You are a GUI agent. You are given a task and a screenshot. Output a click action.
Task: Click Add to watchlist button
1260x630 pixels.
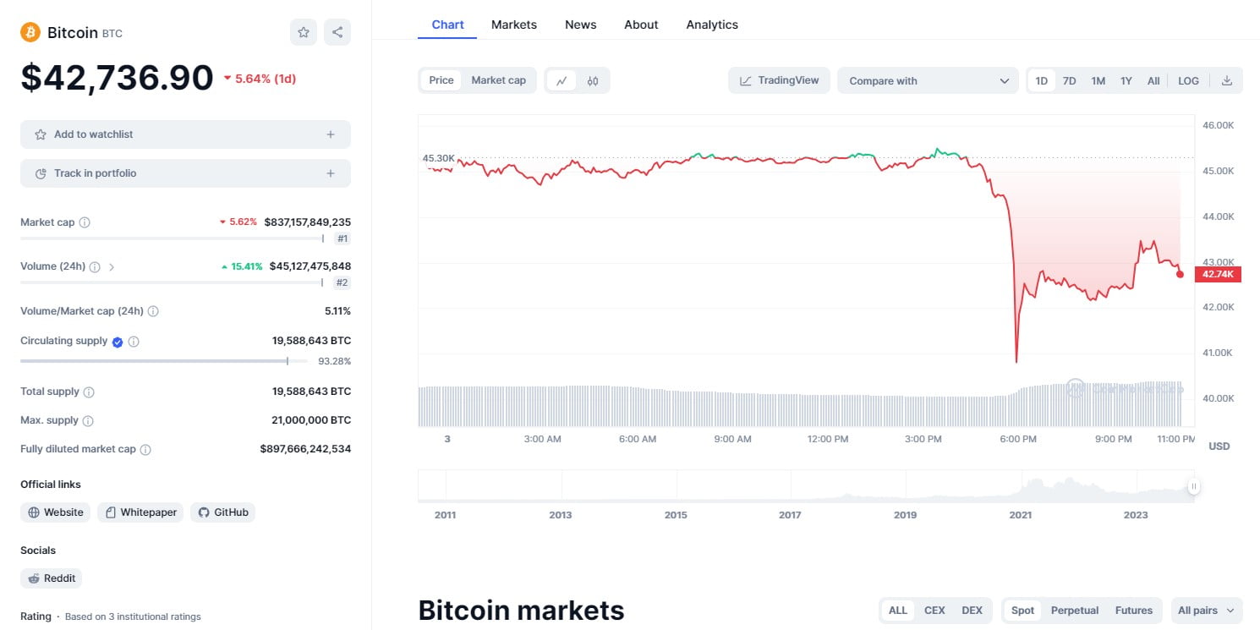pyautogui.click(x=185, y=134)
